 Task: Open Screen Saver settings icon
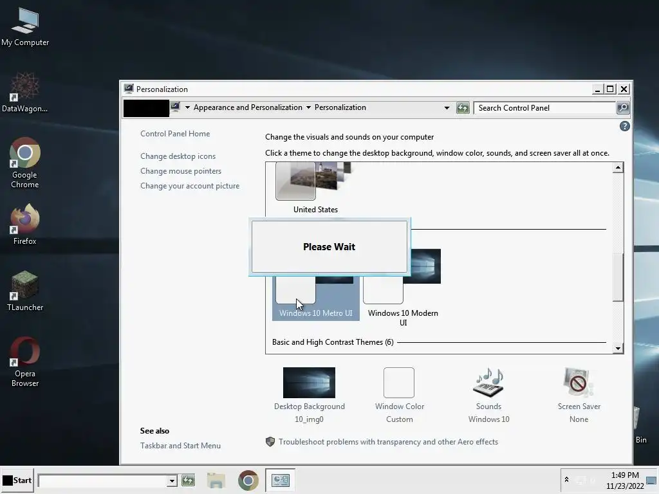point(579,383)
